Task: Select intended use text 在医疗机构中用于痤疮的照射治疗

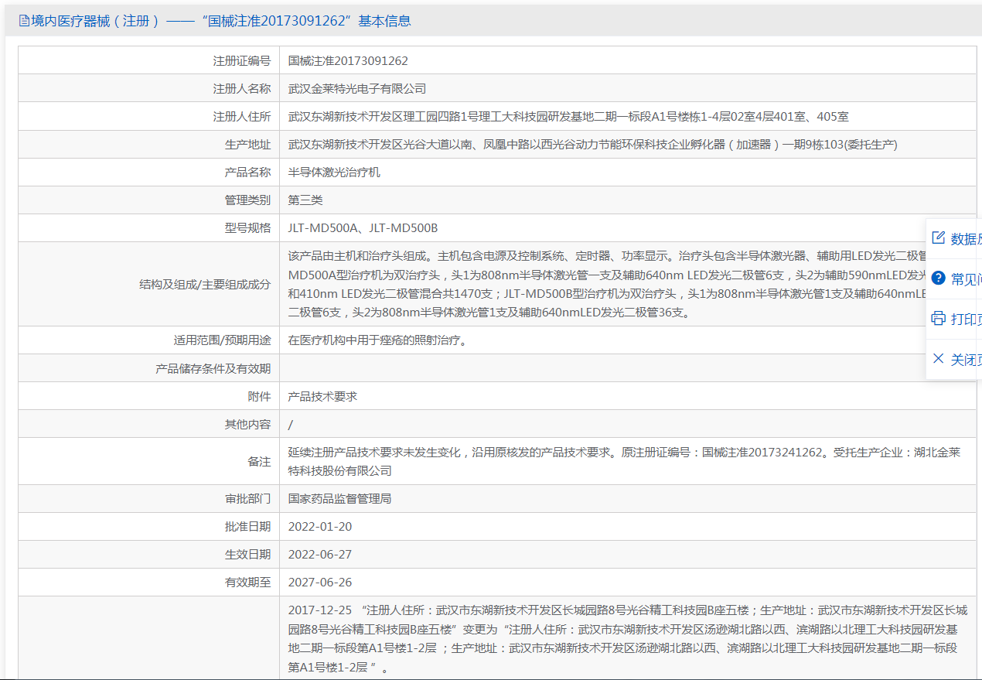Action: click(377, 340)
